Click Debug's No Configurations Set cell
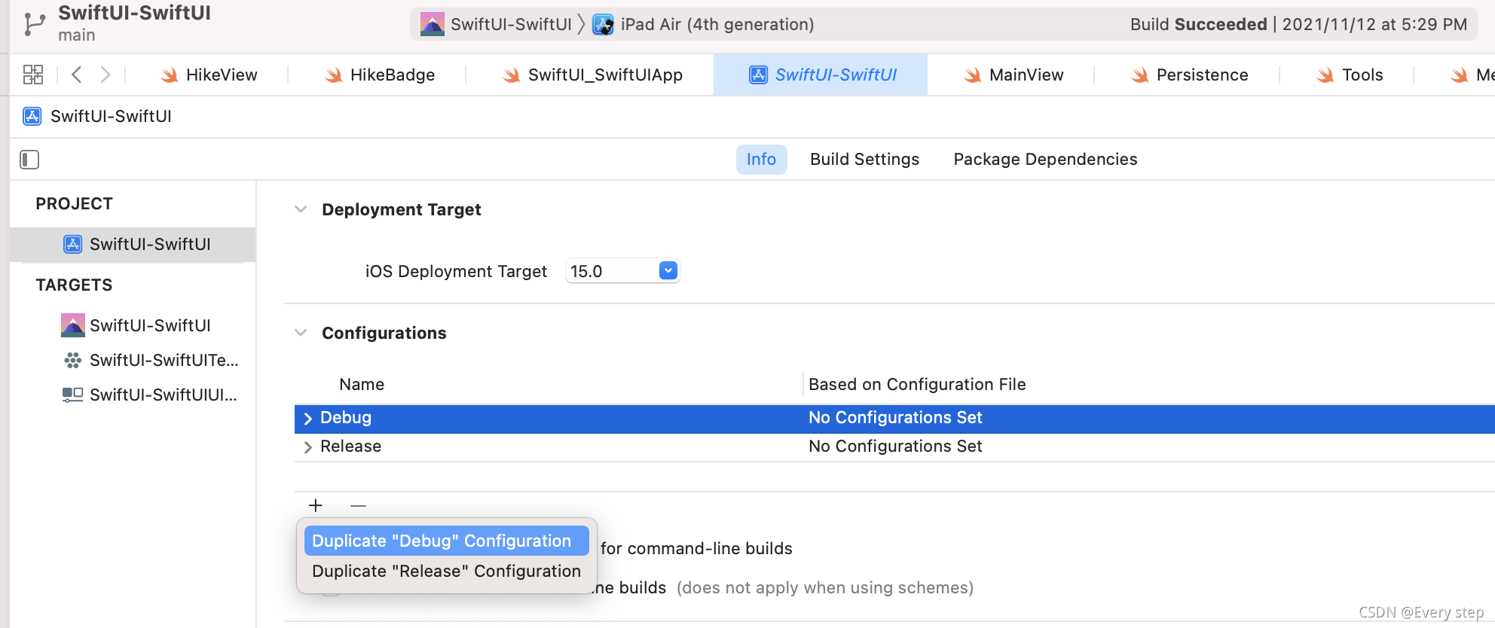Image resolution: width=1495 pixels, height=628 pixels. [x=895, y=417]
